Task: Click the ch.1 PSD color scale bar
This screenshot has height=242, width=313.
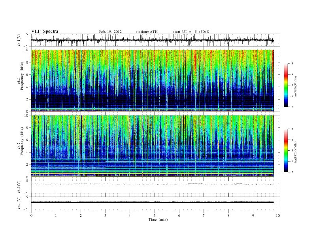Action: coord(286,85)
